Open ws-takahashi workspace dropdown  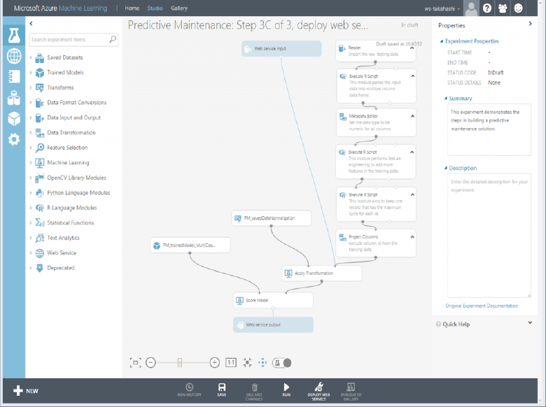(442, 8)
